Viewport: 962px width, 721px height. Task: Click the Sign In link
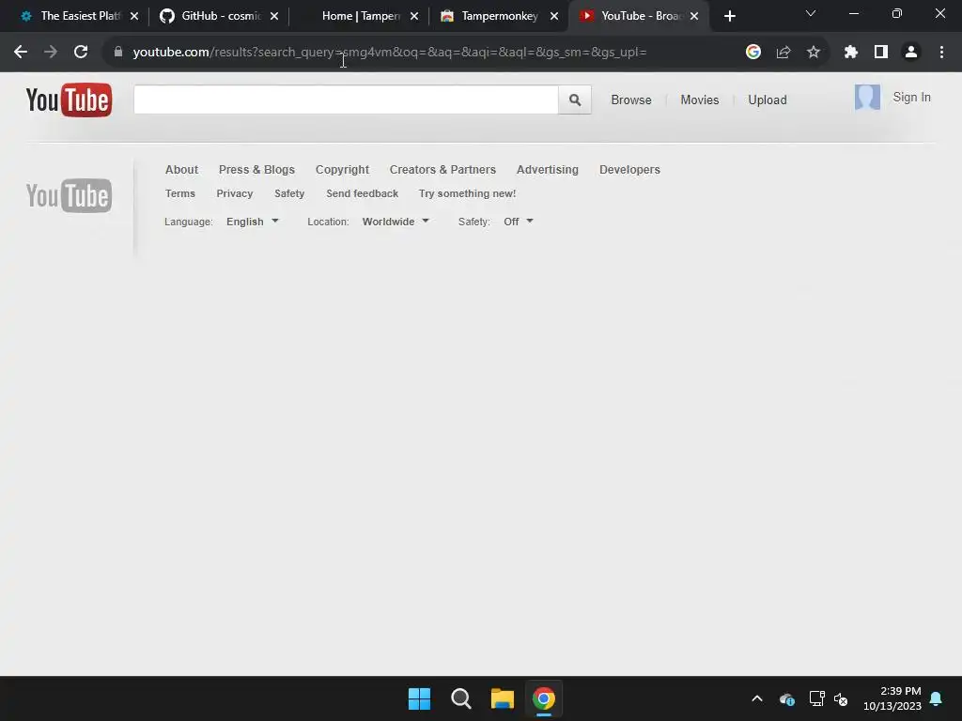click(911, 98)
